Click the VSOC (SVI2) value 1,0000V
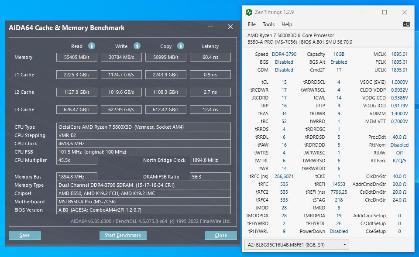Image resolution: width=419 pixels, height=257 pixels. pyautogui.click(x=399, y=82)
